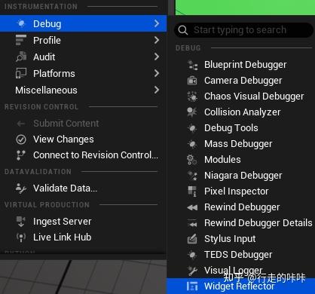The image size is (315, 294).
Task: Open Live Link Hub entry
Action: click(x=83, y=237)
